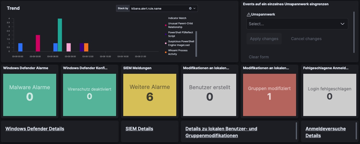Click the Clear form button
Screen dimensions: 360x144
coord(259,57)
